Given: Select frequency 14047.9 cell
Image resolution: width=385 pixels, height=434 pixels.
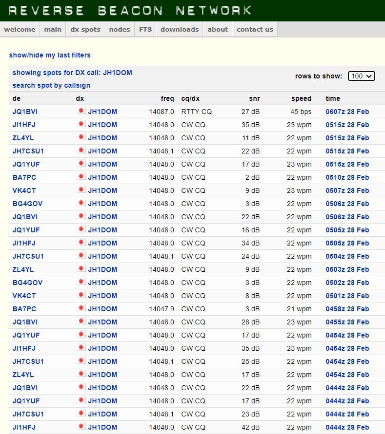Looking at the screenshot, I should point(162,309).
